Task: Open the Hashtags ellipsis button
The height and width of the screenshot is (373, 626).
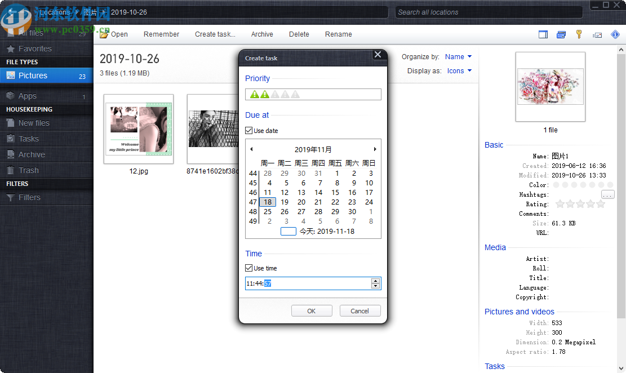Action: 607,194
